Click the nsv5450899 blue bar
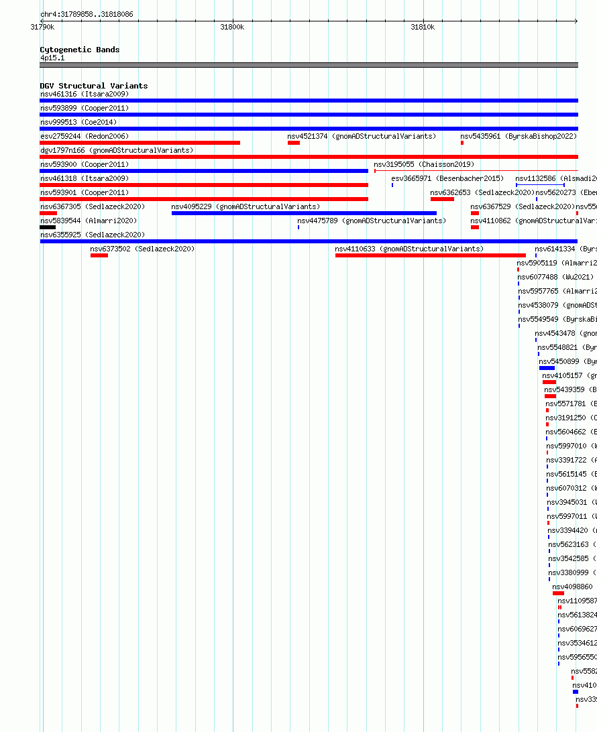 click(547, 368)
